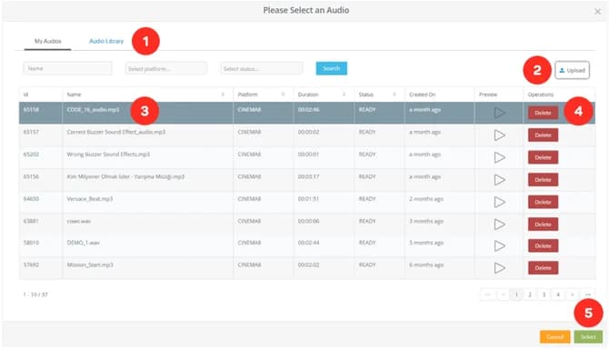This screenshot has width=609, height=350.
Task: Click duration 00:03:17 cell
Action: pos(308,176)
